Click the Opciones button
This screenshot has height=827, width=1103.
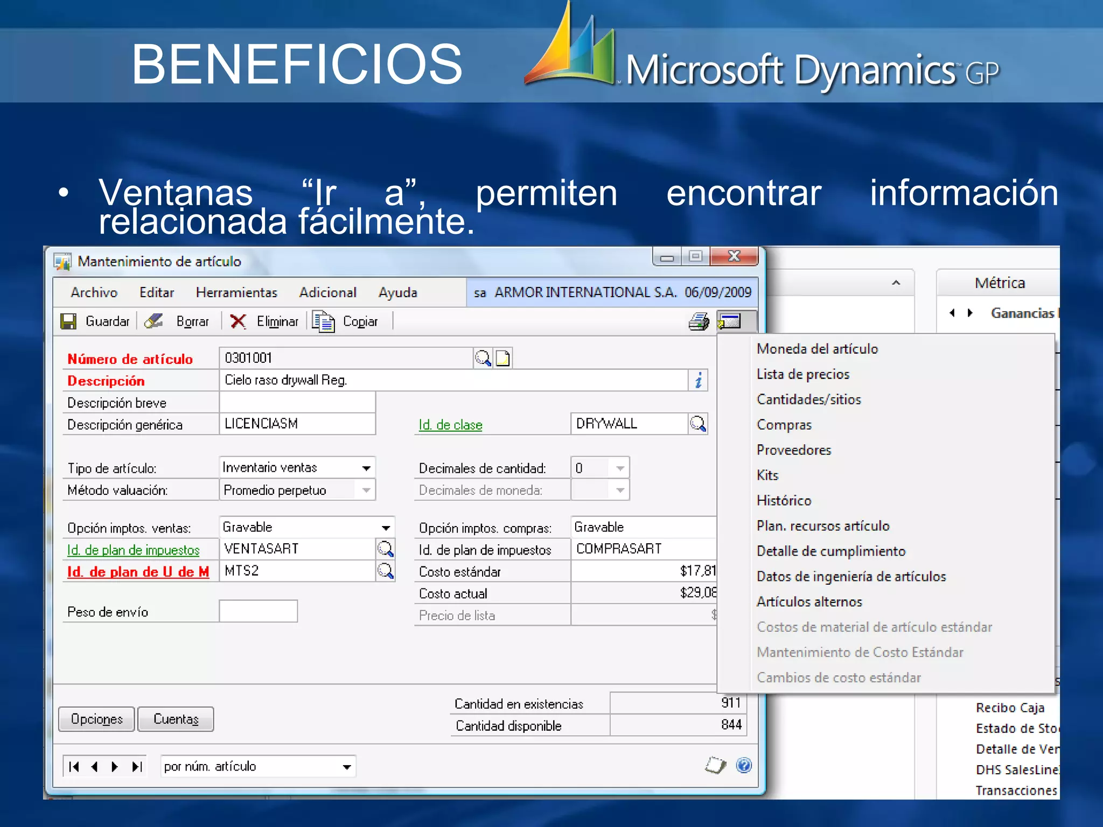click(x=96, y=719)
